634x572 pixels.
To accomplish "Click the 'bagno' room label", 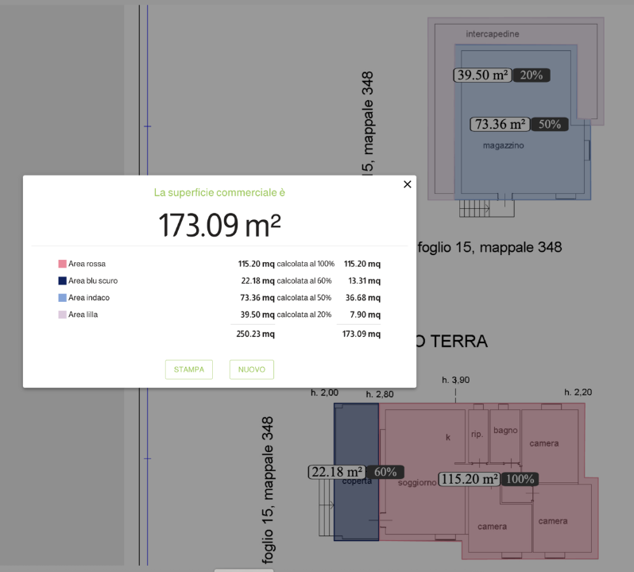I will click(505, 430).
